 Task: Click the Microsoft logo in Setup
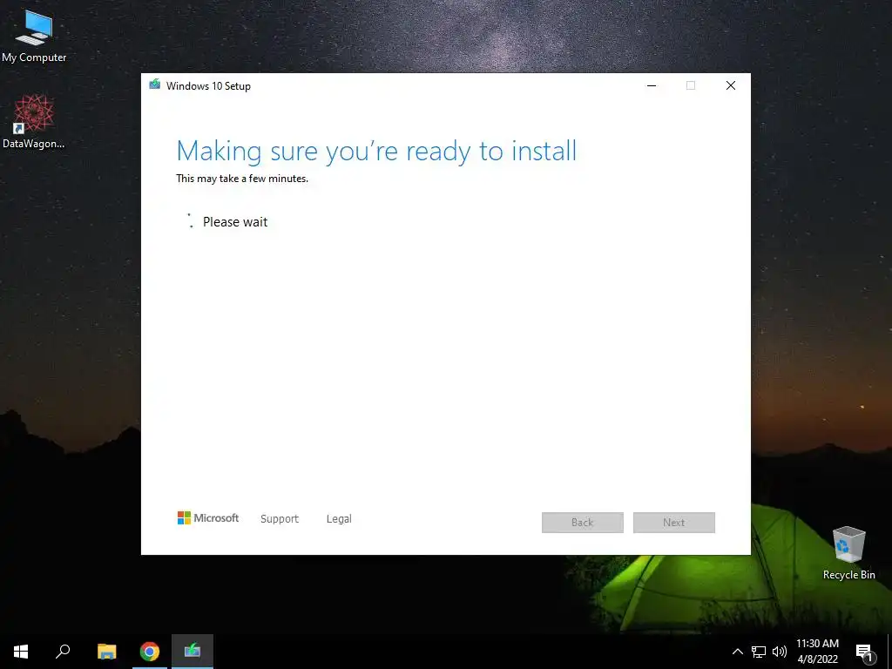[208, 517]
